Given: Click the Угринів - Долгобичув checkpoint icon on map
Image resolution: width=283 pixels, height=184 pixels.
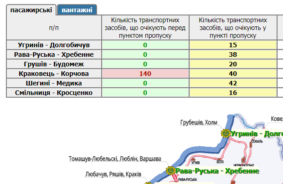Looking at the screenshot, I should pos(225,134).
